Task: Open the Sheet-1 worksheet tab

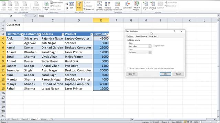Action: click(x=14, y=119)
